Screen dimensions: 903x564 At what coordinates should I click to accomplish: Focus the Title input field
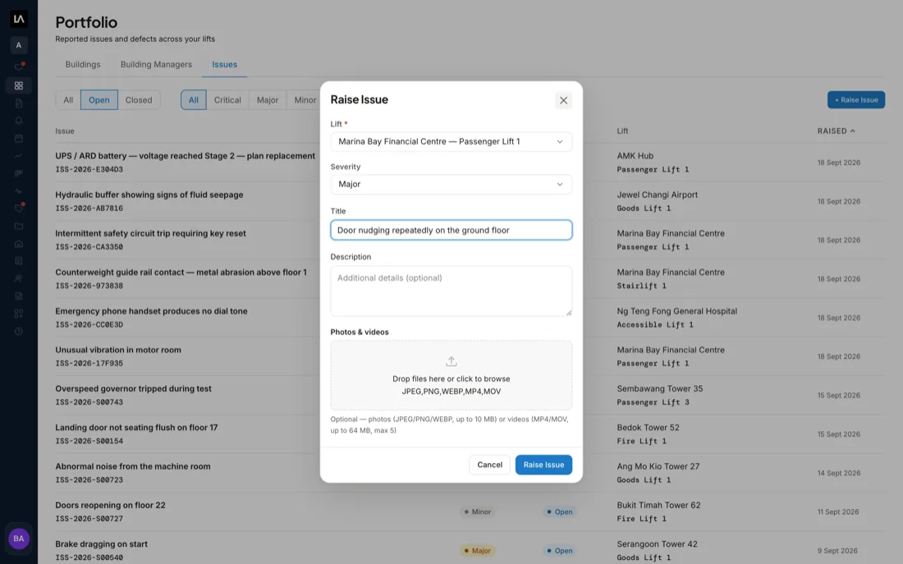click(451, 230)
